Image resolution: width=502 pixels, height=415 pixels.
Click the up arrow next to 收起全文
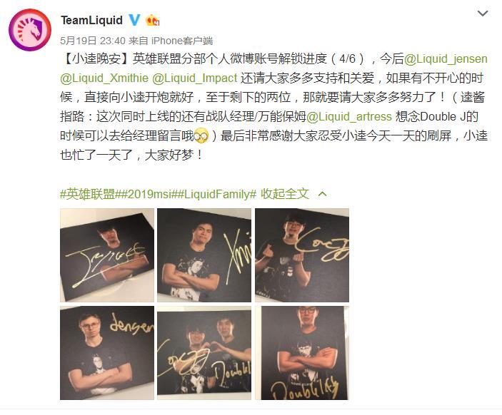point(323,194)
